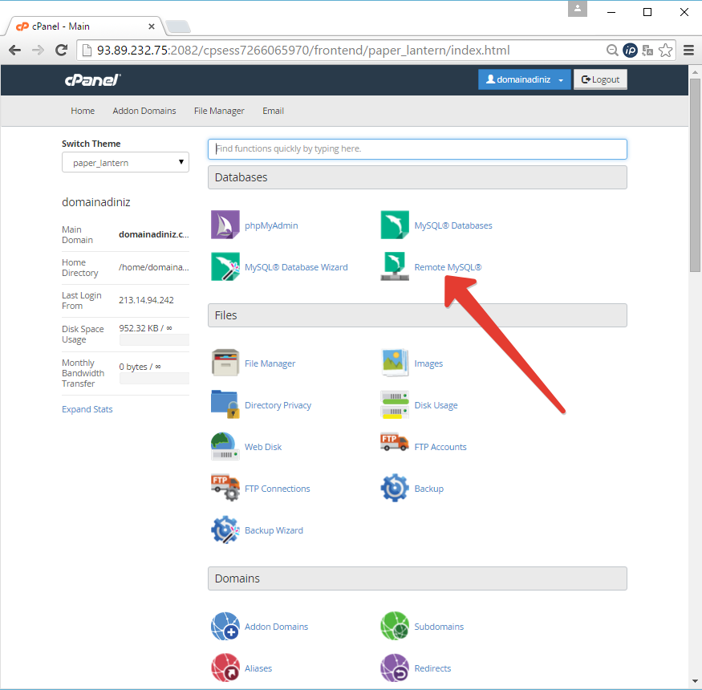Open the Switch Theme paper_lantern dropdown

125,163
